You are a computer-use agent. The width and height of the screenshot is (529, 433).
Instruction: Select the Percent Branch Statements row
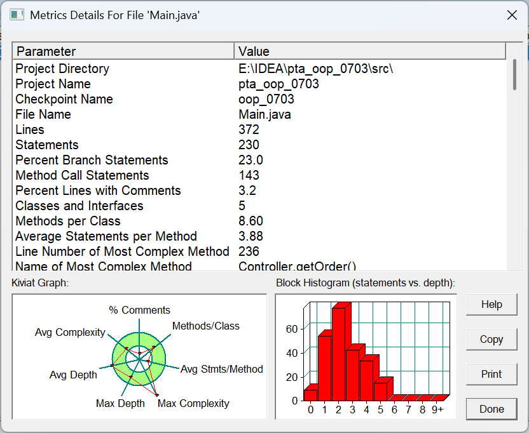(92, 160)
